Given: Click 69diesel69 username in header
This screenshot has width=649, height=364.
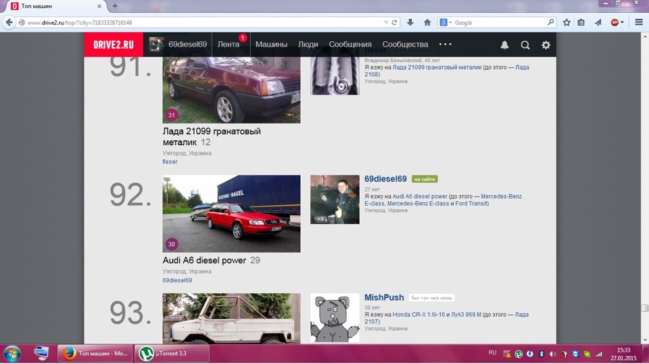Looking at the screenshot, I should [x=187, y=45].
